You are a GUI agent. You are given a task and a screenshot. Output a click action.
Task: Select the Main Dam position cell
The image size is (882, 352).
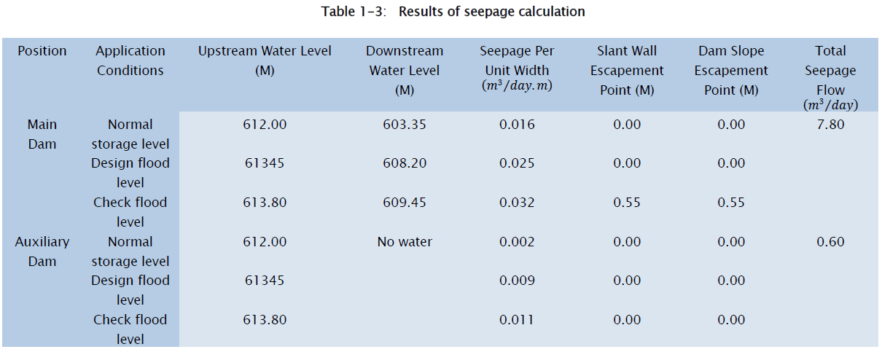[42, 134]
